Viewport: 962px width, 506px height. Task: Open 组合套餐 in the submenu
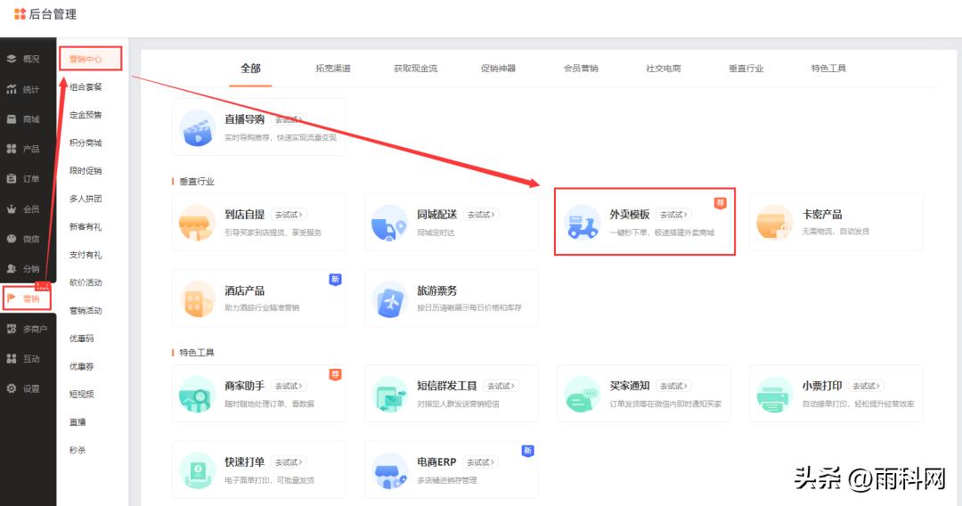coord(86,87)
